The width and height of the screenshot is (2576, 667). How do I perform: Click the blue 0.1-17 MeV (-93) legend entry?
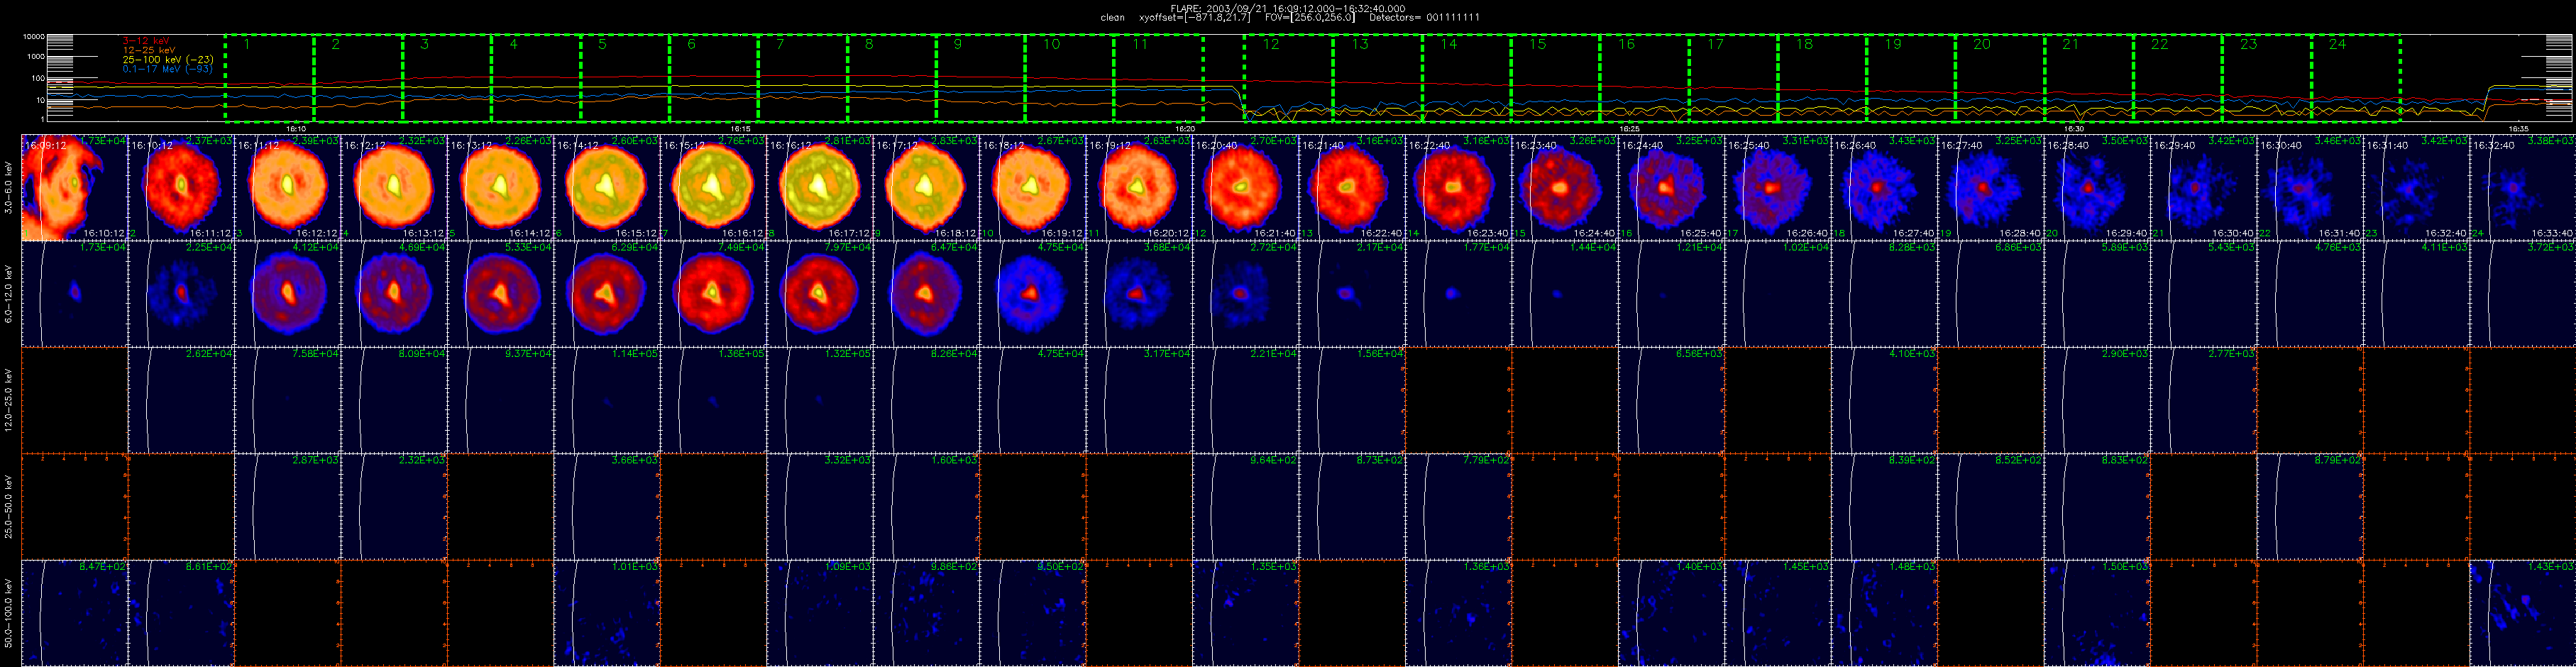167,70
